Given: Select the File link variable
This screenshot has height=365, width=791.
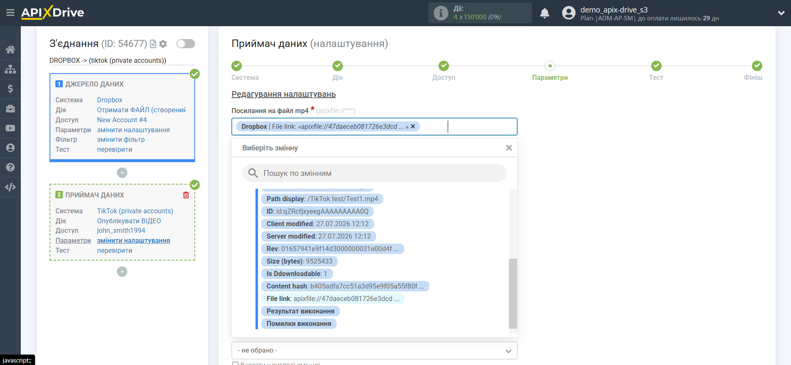Looking at the screenshot, I should click(333, 298).
